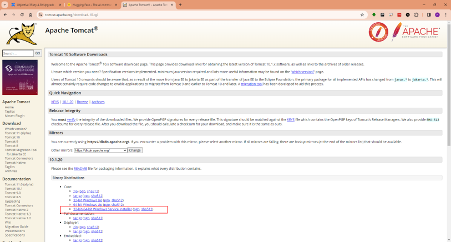Open the extensions puzzle piece icon
This screenshot has width=451, height=242.
[x=418, y=15]
